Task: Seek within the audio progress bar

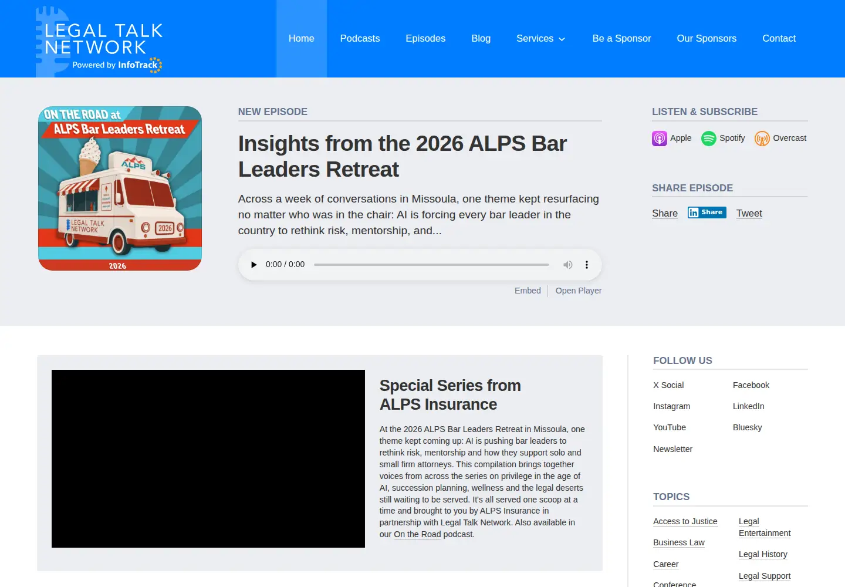Action: click(x=431, y=265)
